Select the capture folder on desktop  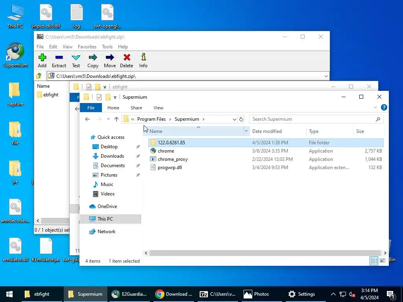pos(15,94)
